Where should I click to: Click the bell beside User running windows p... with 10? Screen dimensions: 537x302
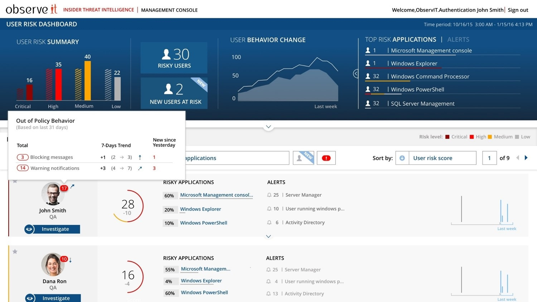tap(269, 208)
